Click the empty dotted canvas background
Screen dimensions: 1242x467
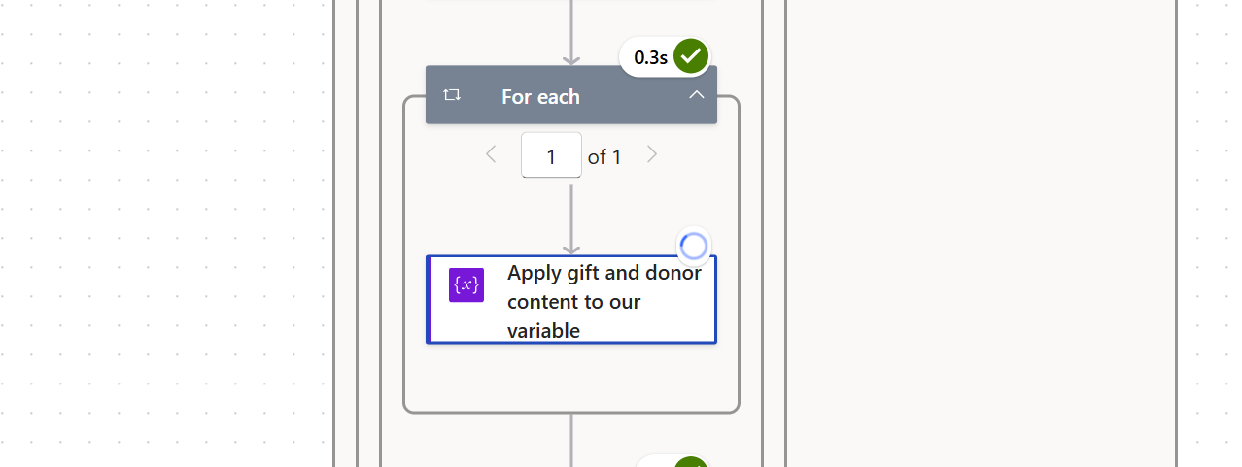[x=165, y=233]
